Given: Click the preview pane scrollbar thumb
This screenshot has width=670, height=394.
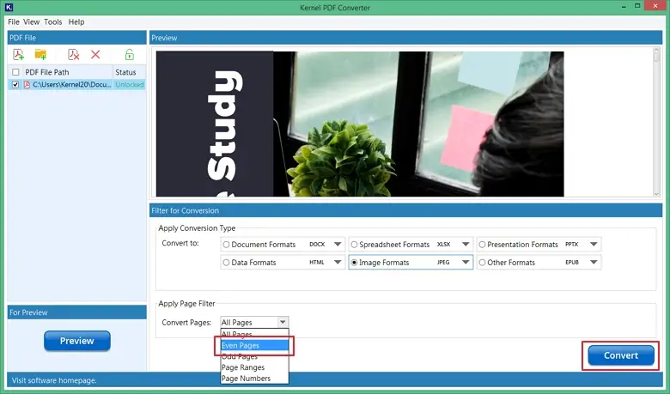Looking at the screenshot, I should coord(657,57).
